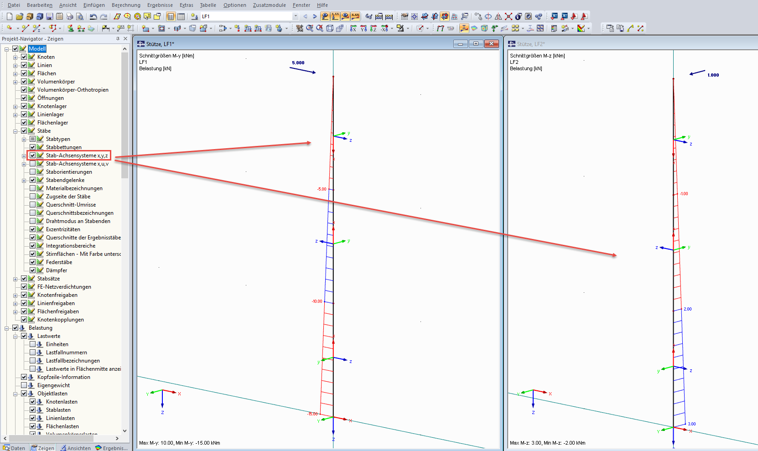Collapse the Modell tree node
This screenshot has height=451, width=758.
[7, 49]
